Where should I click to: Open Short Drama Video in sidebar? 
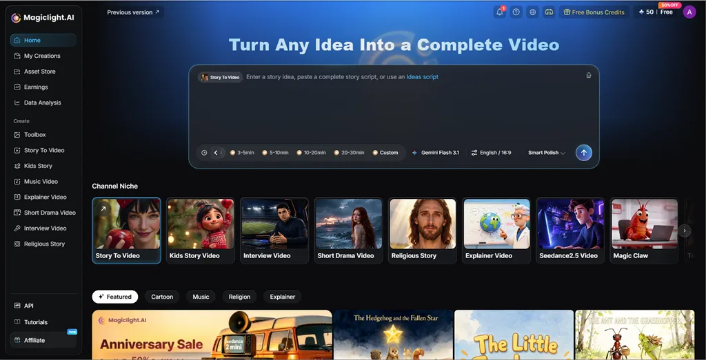tap(43, 213)
